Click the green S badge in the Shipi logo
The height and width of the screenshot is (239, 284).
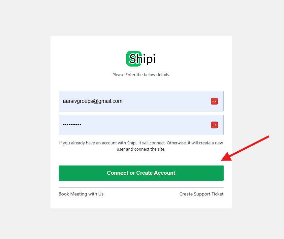coord(134,59)
